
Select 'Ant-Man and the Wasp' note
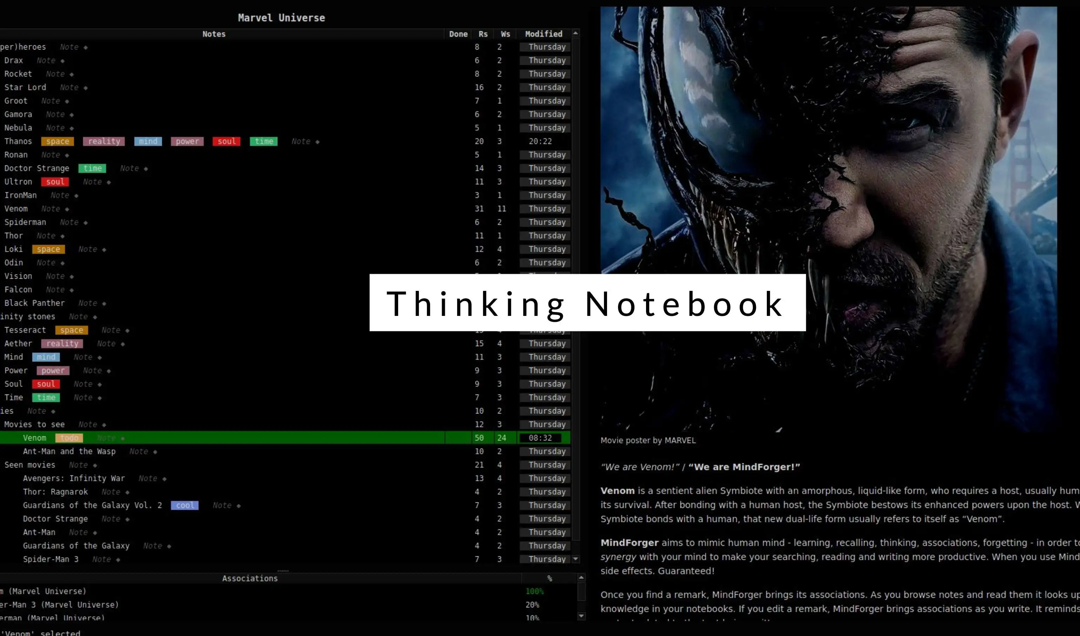69,451
